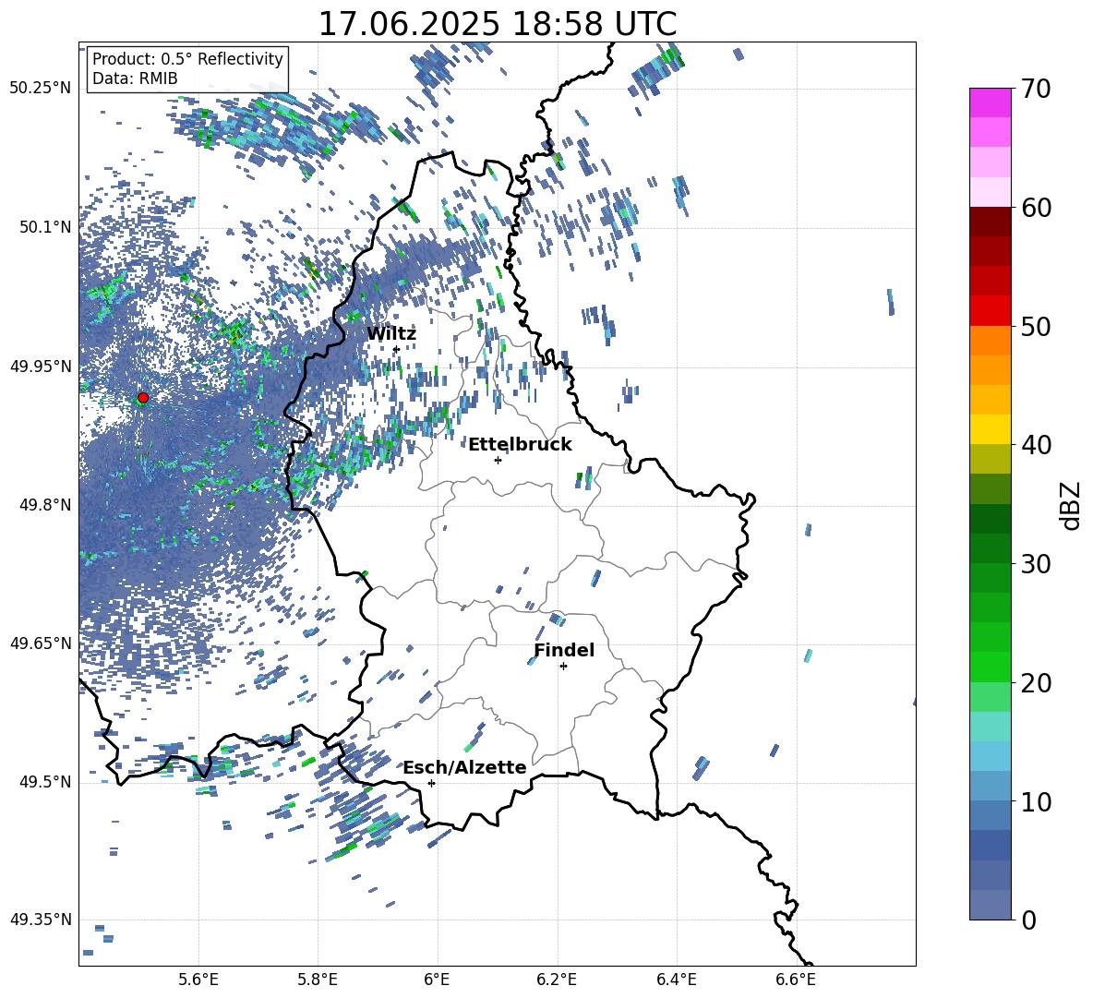
Task: Click the colorbar tick label "40"
Action: [1035, 445]
